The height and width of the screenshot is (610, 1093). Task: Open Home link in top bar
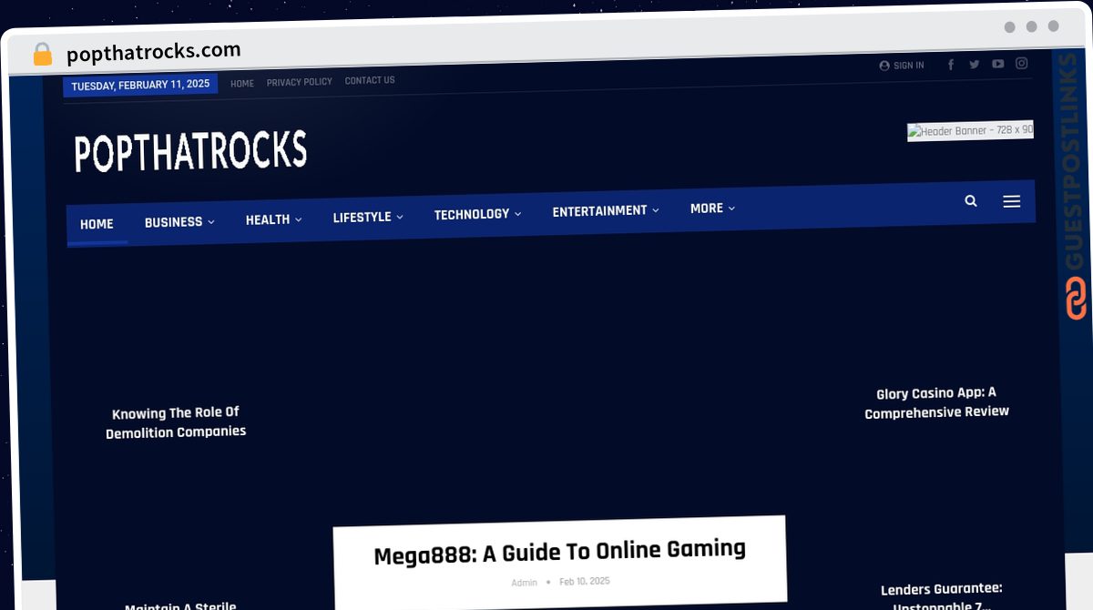[242, 83]
